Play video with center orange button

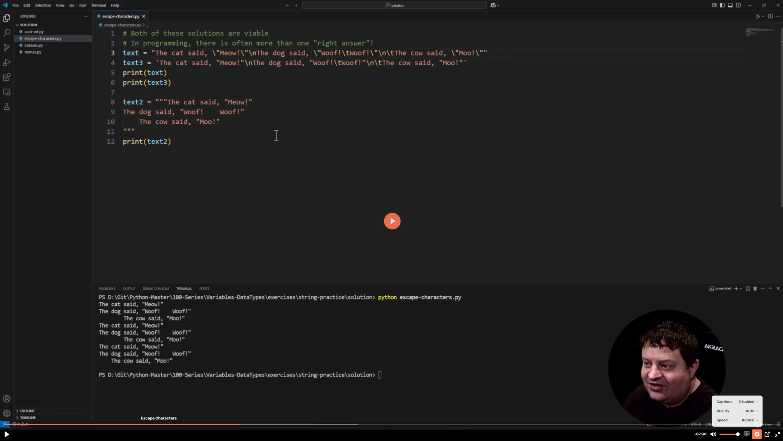[x=392, y=221]
